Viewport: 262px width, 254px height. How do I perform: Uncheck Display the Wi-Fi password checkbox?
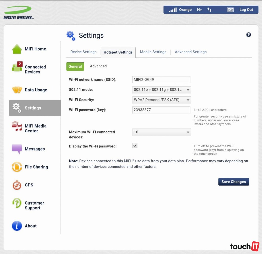[x=135, y=146]
